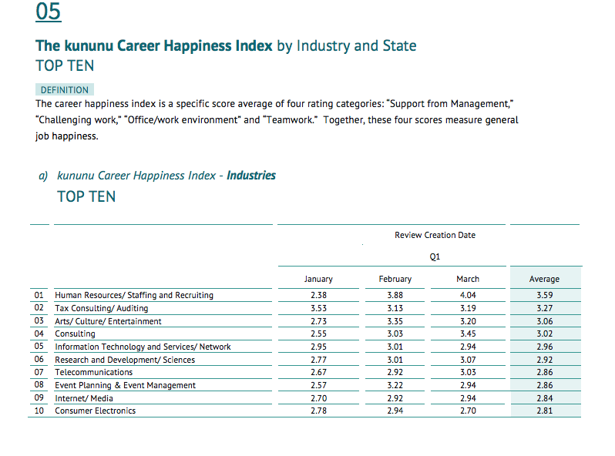Select the February column header

point(395,279)
